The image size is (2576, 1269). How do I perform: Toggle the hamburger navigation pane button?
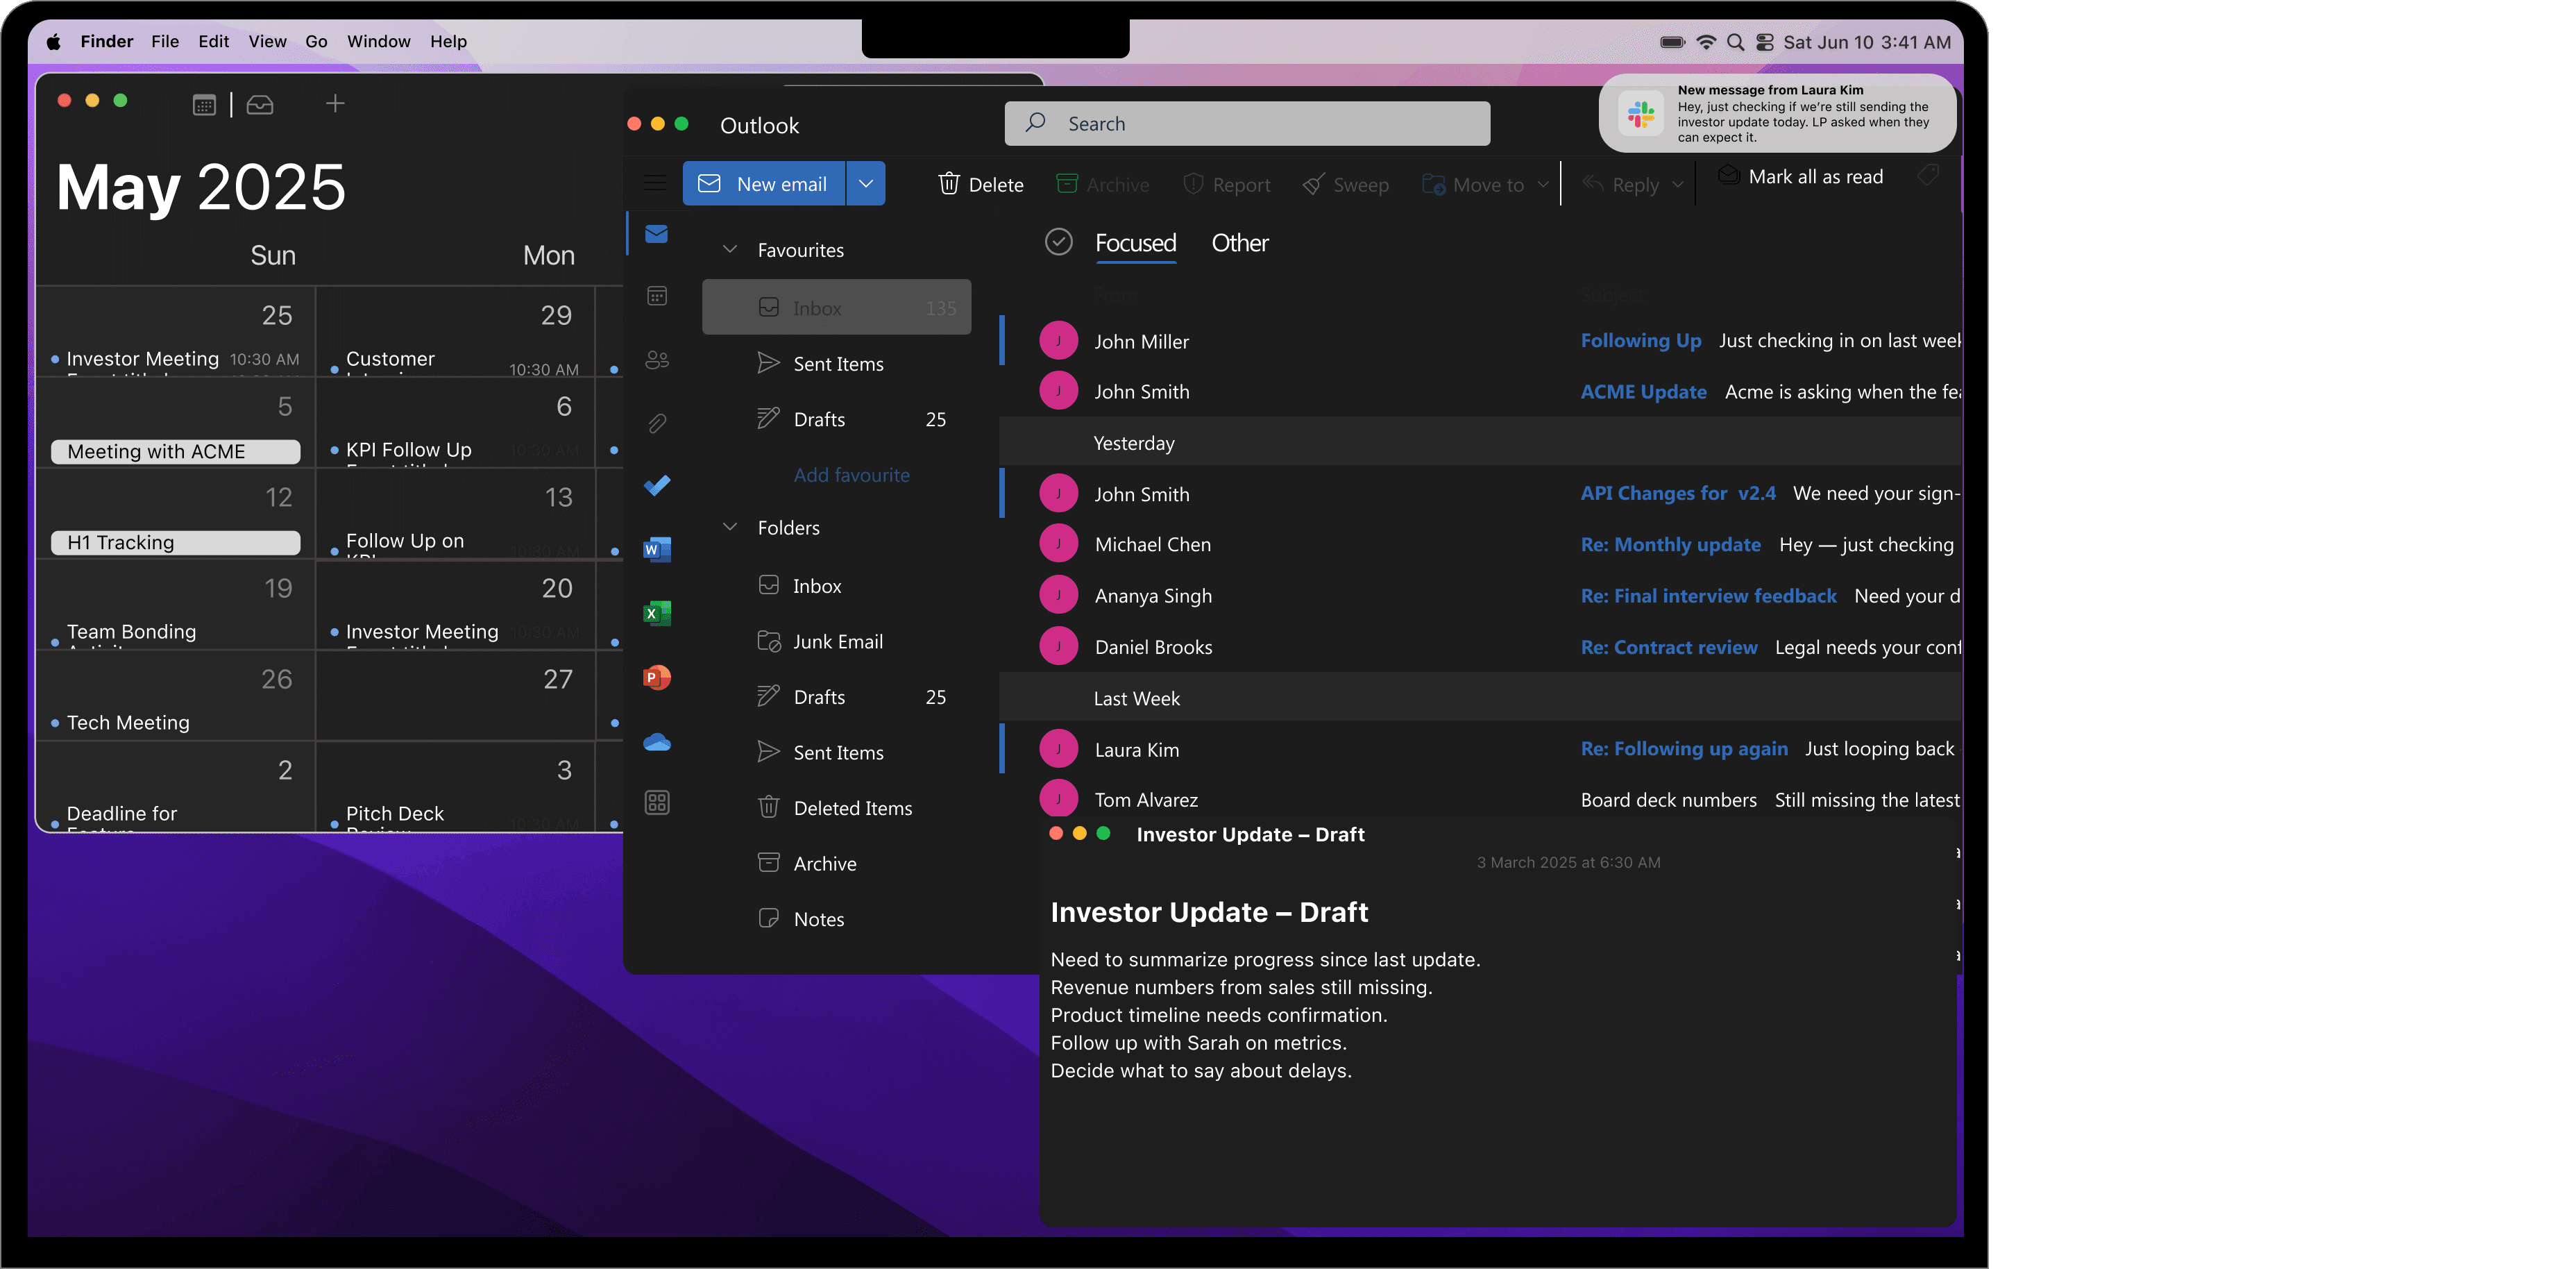[x=655, y=182]
